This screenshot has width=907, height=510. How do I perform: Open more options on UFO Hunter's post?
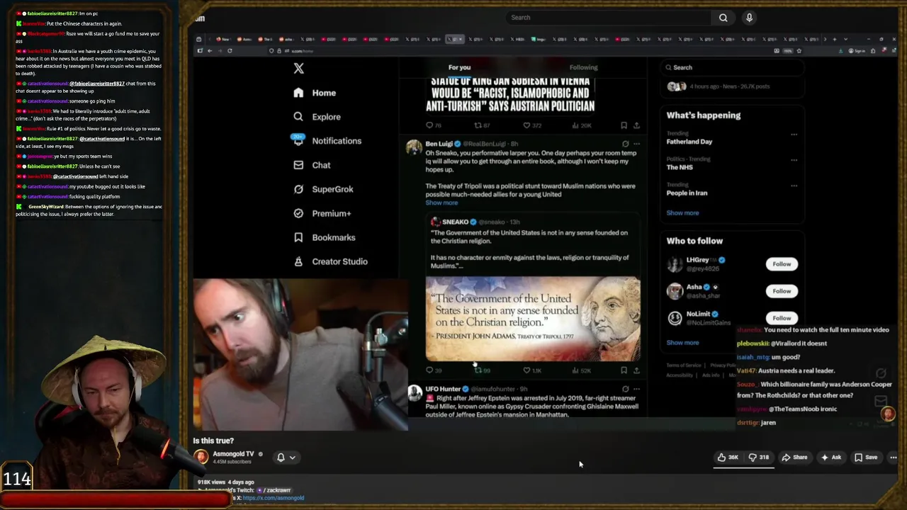(636, 389)
